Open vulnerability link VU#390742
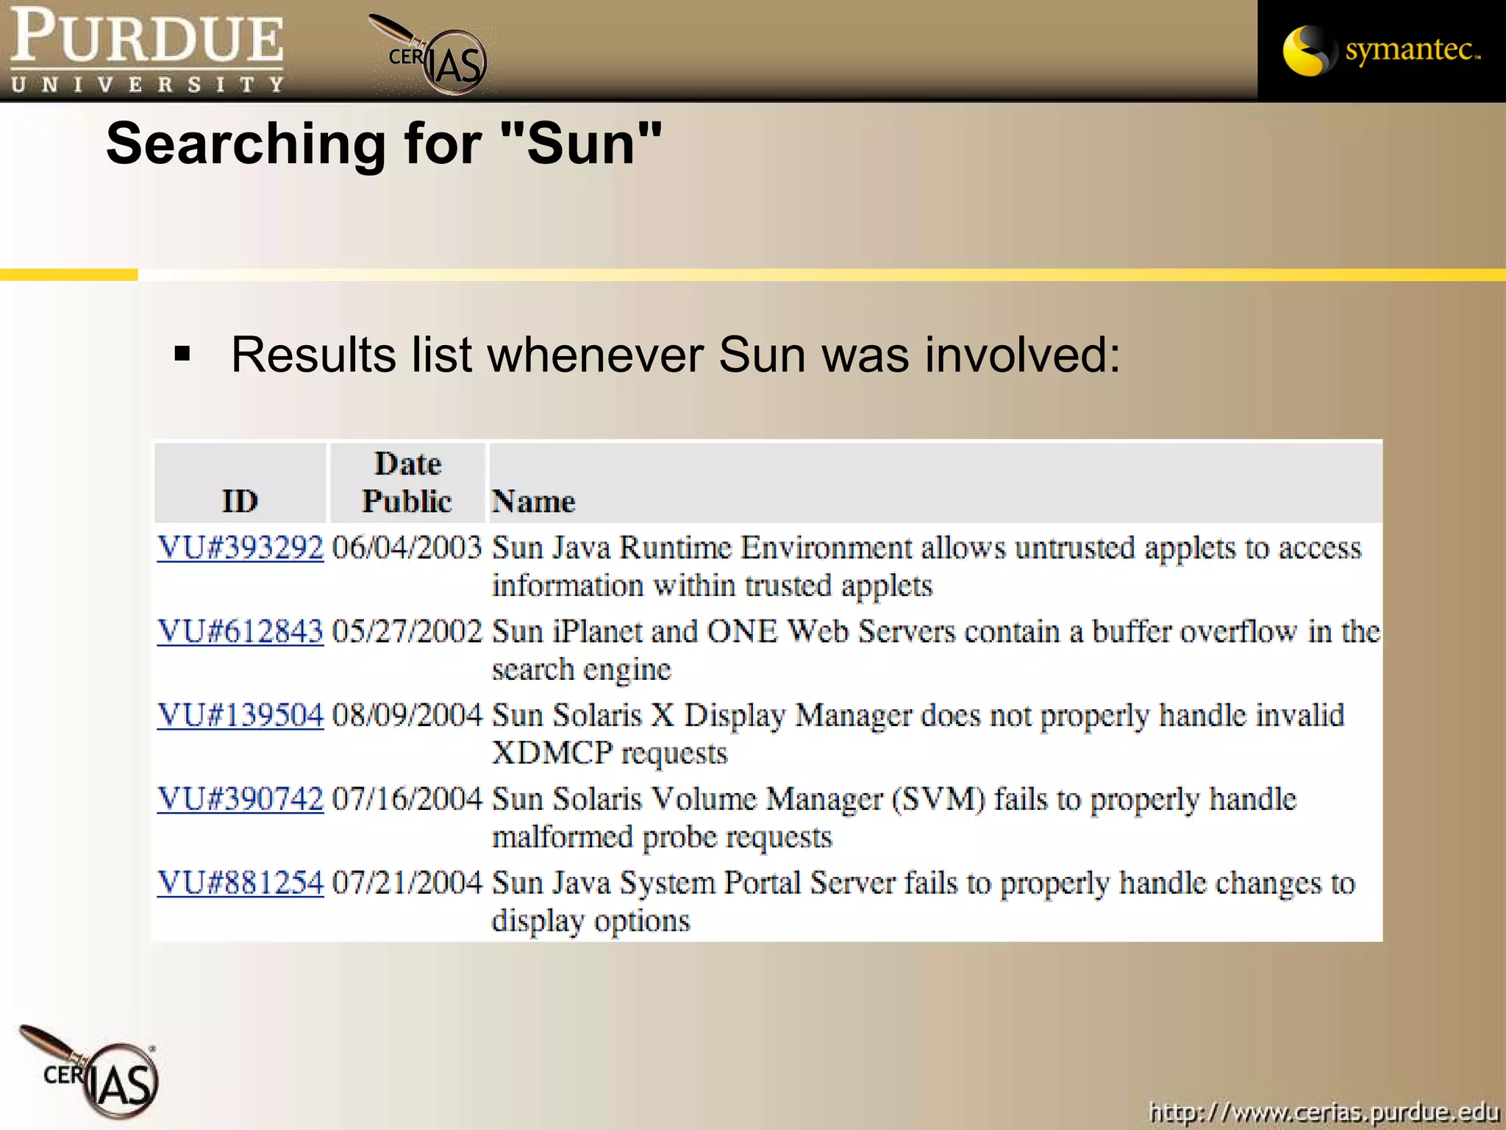This screenshot has width=1506, height=1130. (240, 800)
